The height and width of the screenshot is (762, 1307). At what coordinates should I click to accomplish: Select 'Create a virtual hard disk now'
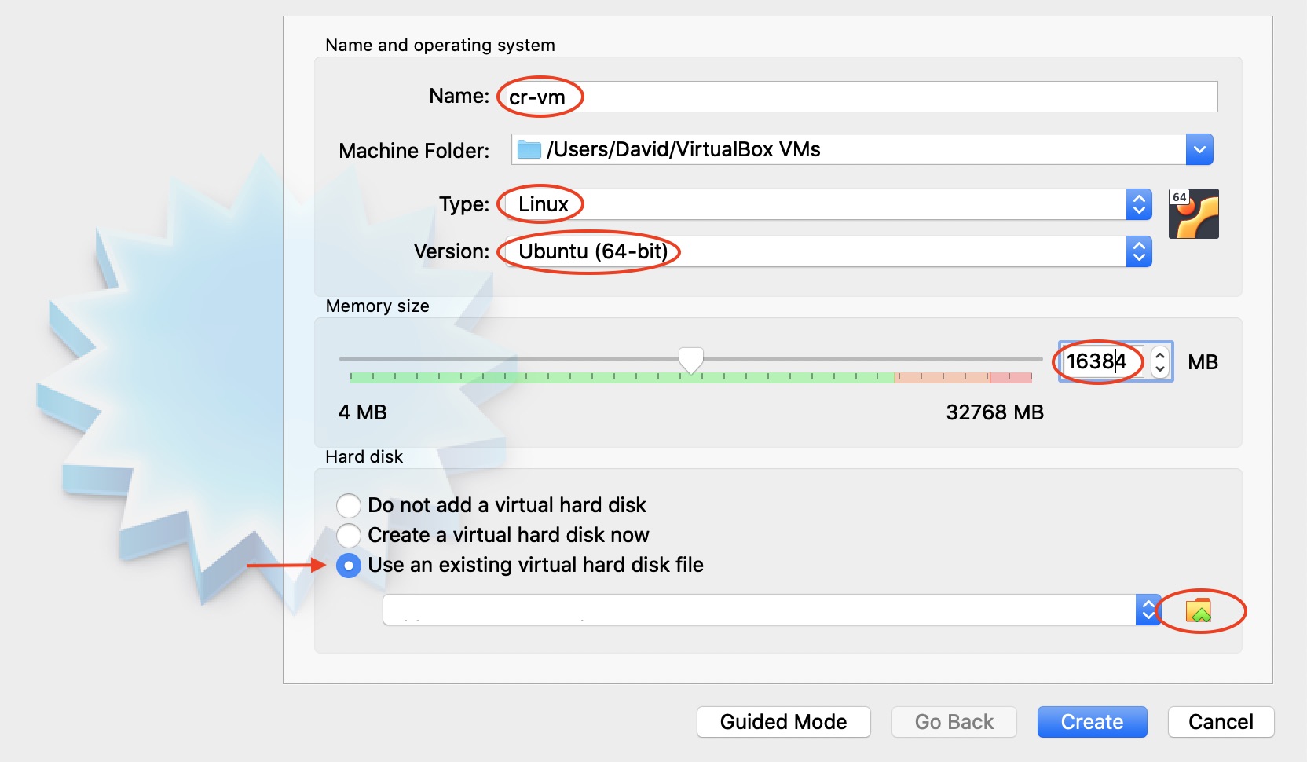coord(349,535)
